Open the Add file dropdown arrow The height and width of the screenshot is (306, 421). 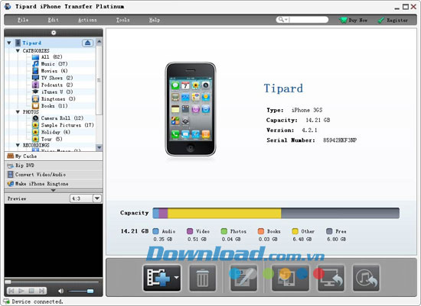click(x=176, y=278)
